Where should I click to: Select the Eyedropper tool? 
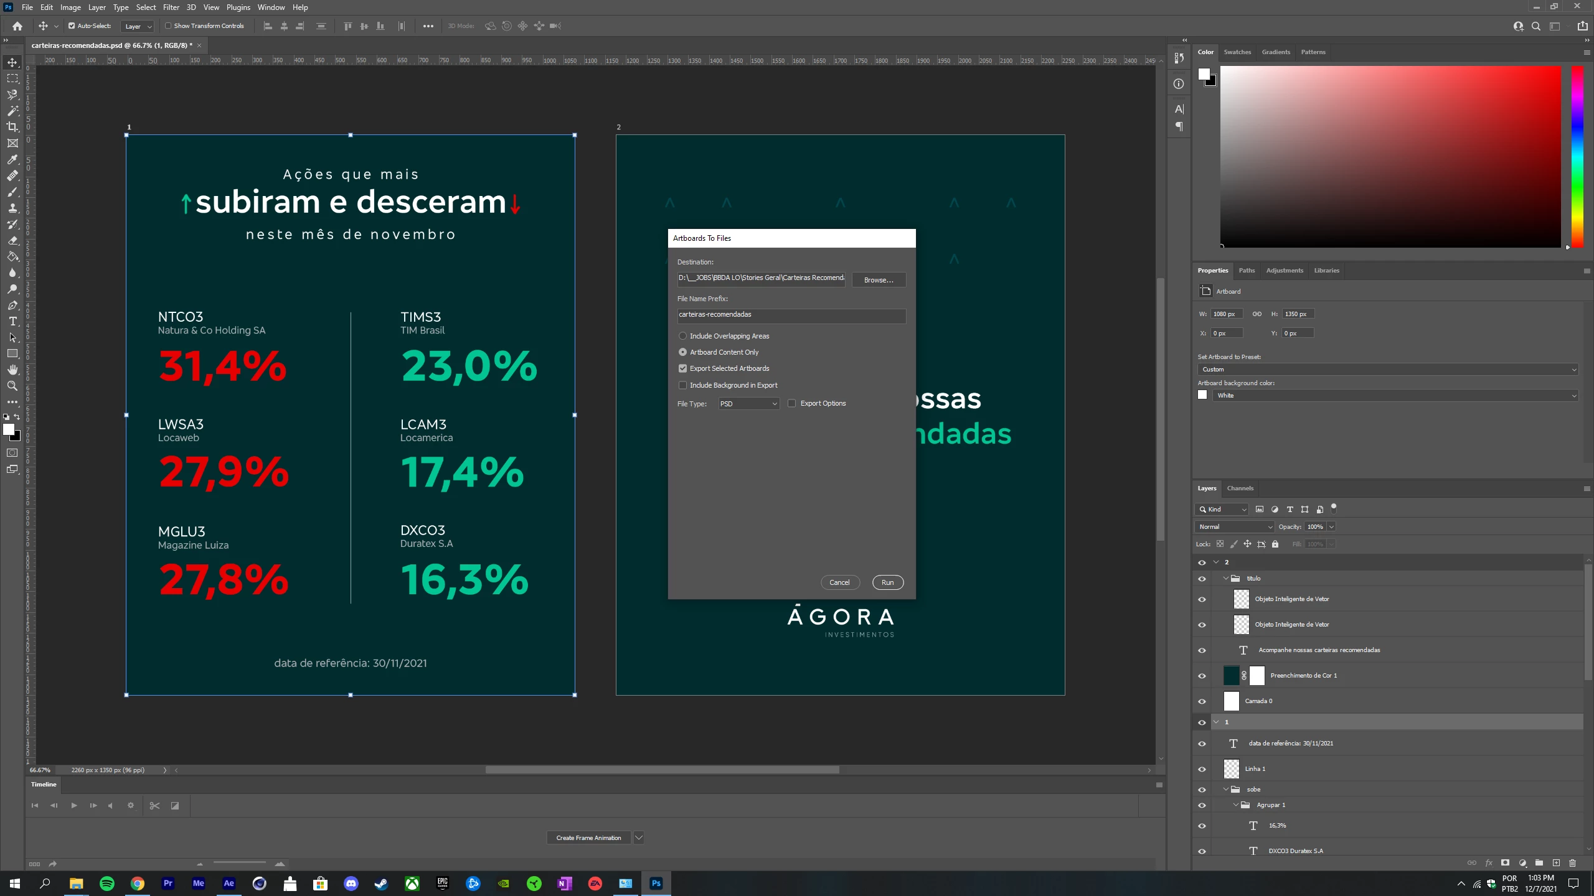pyautogui.click(x=12, y=159)
